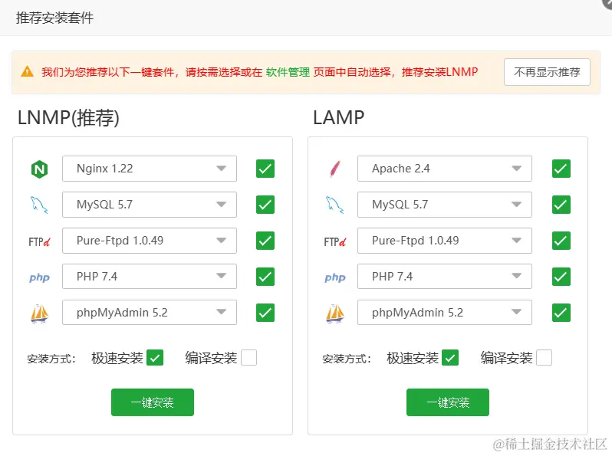
Task: Open LAMP MySQL 5.7 version dropdown
Action: pos(445,205)
